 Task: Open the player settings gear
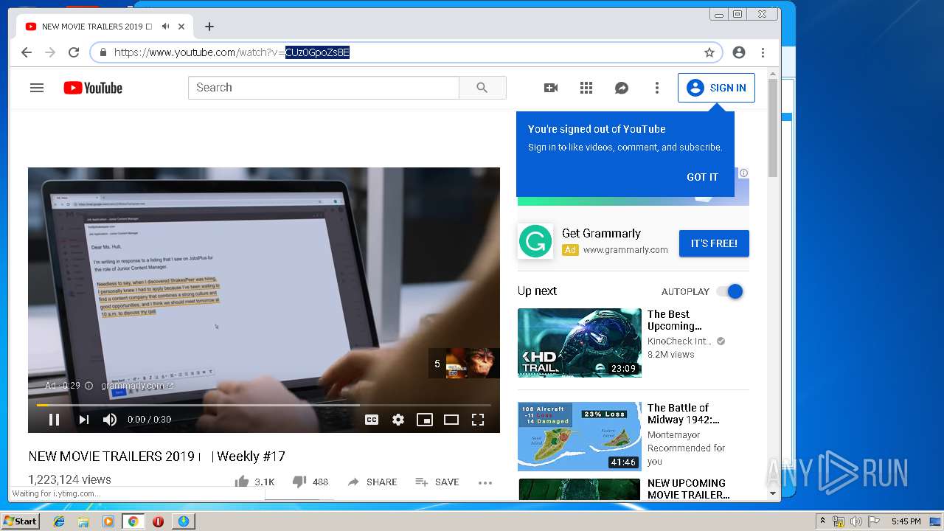[x=398, y=420]
